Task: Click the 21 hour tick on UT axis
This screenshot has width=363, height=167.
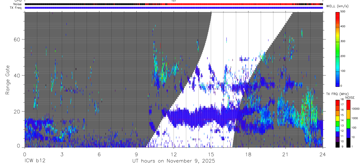Action: [286, 154]
